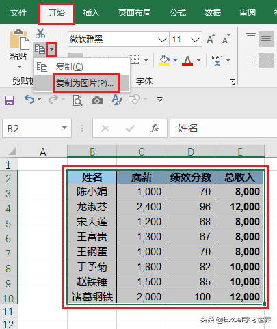
Task: Click Print Preview magnifier icon
Action: click(x=78, y=100)
